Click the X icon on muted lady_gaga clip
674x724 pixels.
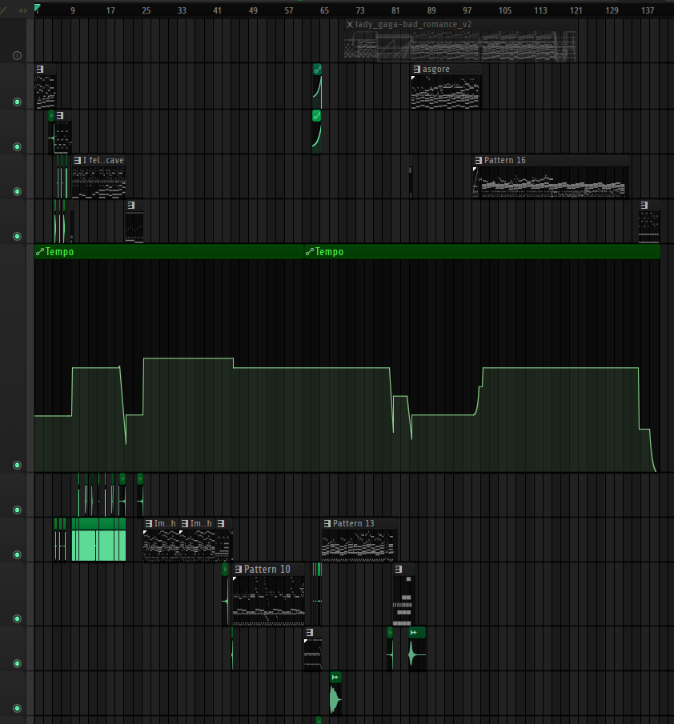(x=349, y=25)
